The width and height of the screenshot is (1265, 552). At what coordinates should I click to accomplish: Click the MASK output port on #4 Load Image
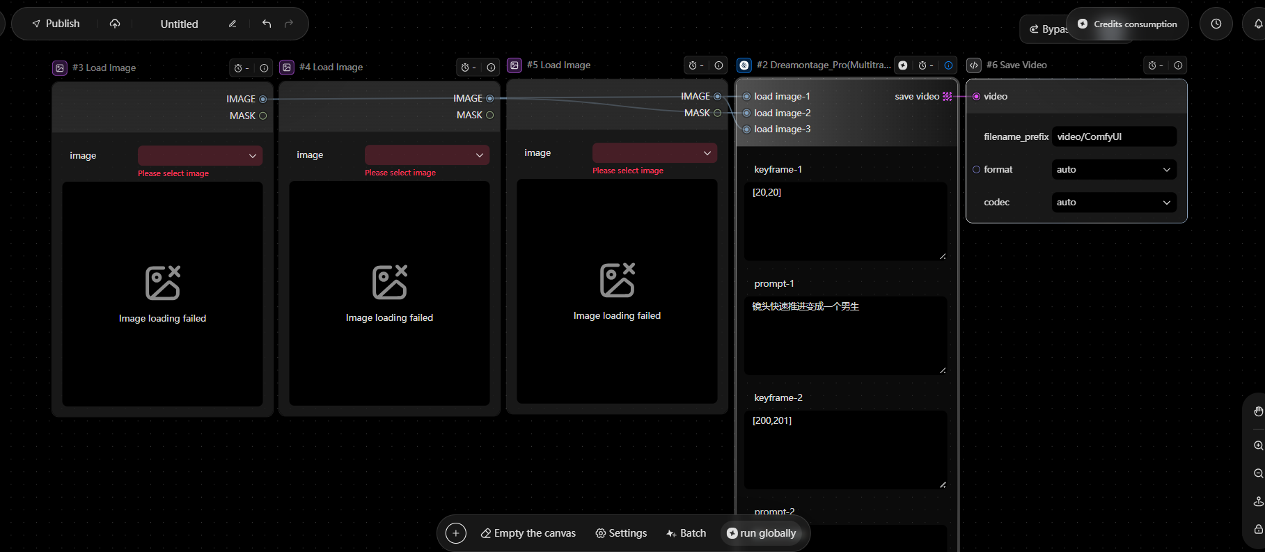490,115
